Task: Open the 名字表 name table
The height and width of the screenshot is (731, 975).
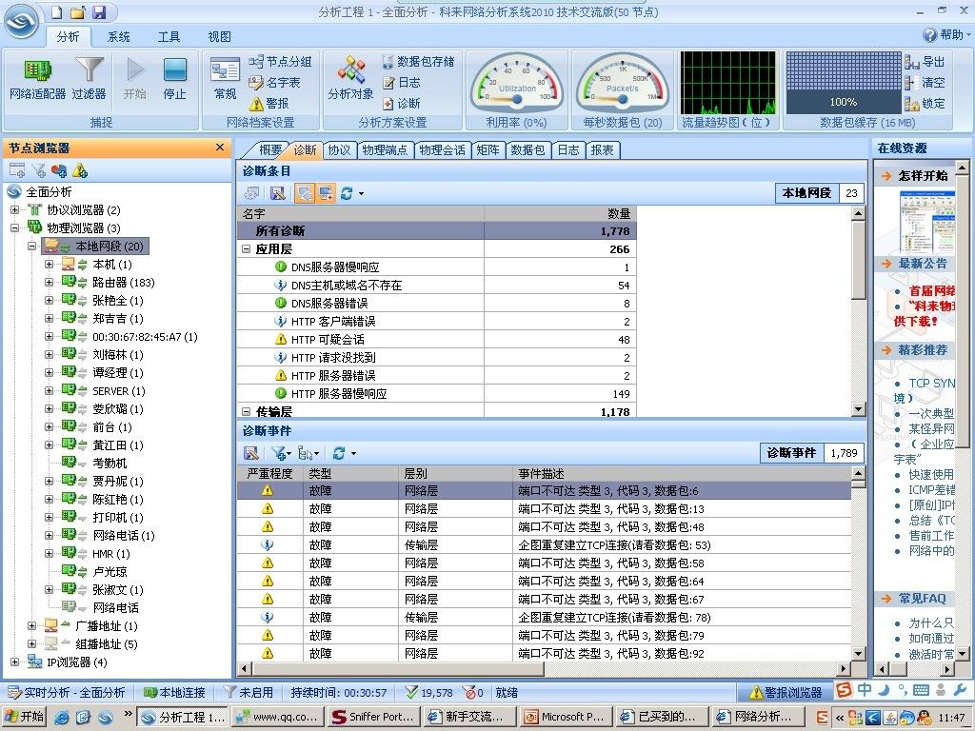Action: (257, 83)
